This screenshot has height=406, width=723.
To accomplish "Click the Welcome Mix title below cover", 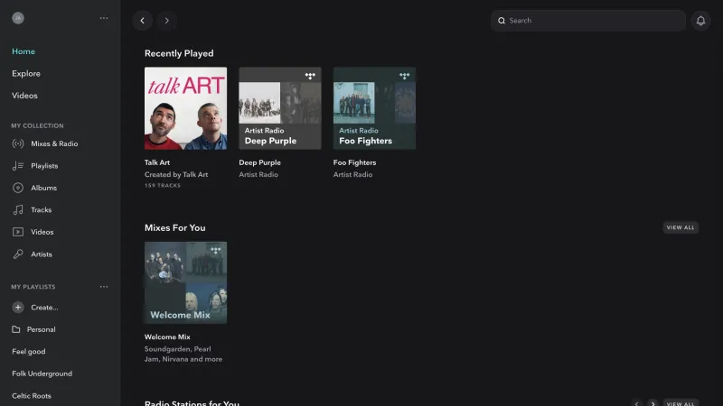I will (167, 337).
